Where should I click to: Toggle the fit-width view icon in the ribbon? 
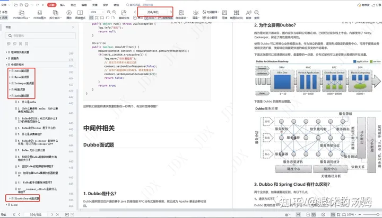(x=91, y=17)
